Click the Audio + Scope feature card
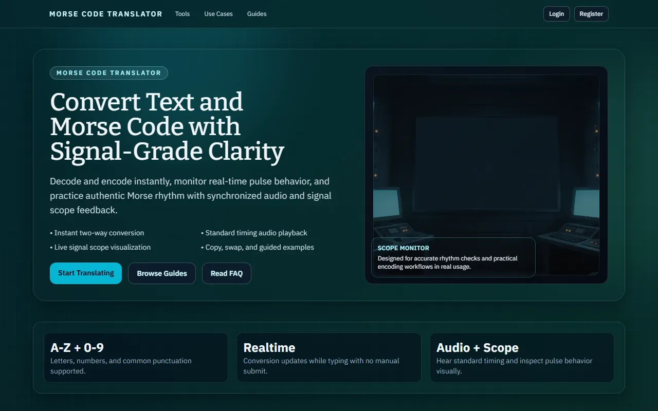The height and width of the screenshot is (411, 658). (522, 358)
